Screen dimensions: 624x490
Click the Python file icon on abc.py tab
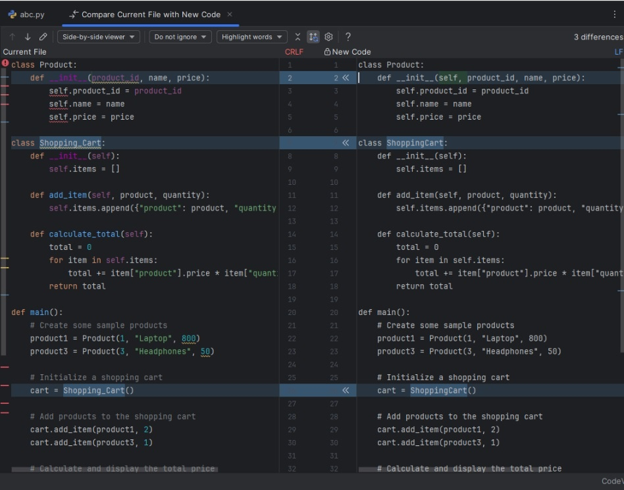pyautogui.click(x=13, y=14)
